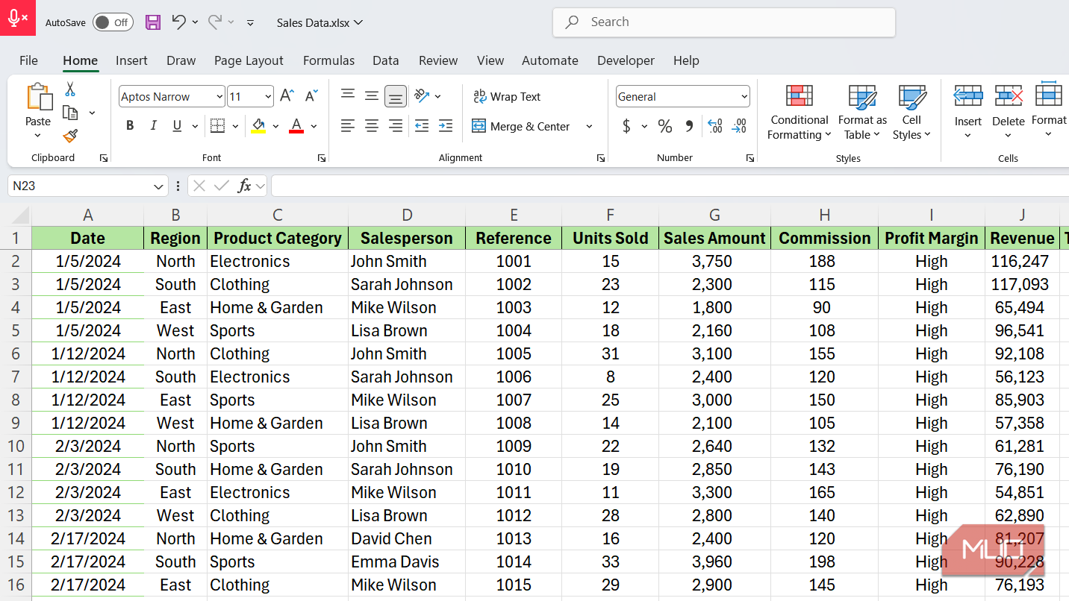Click the Borders icon

click(217, 126)
